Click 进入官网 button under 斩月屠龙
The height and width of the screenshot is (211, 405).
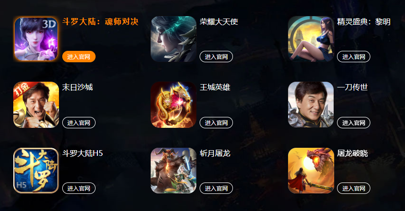point(216,188)
